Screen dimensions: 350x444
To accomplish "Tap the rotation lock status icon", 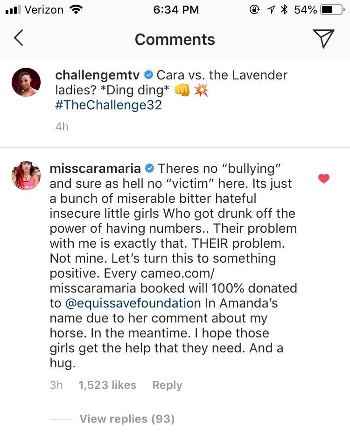I will coord(255,9).
